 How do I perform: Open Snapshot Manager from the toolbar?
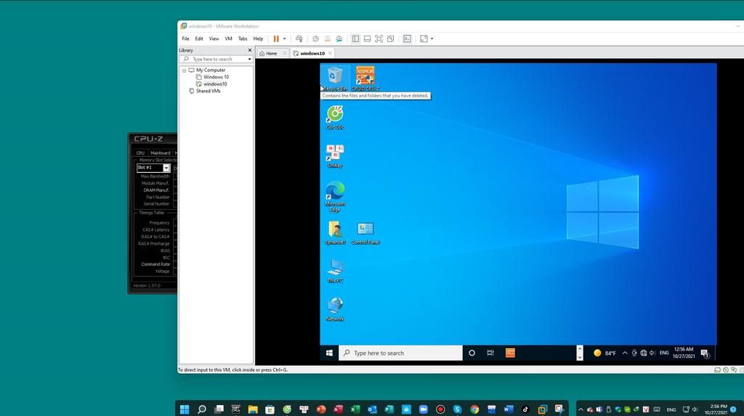tap(339, 39)
